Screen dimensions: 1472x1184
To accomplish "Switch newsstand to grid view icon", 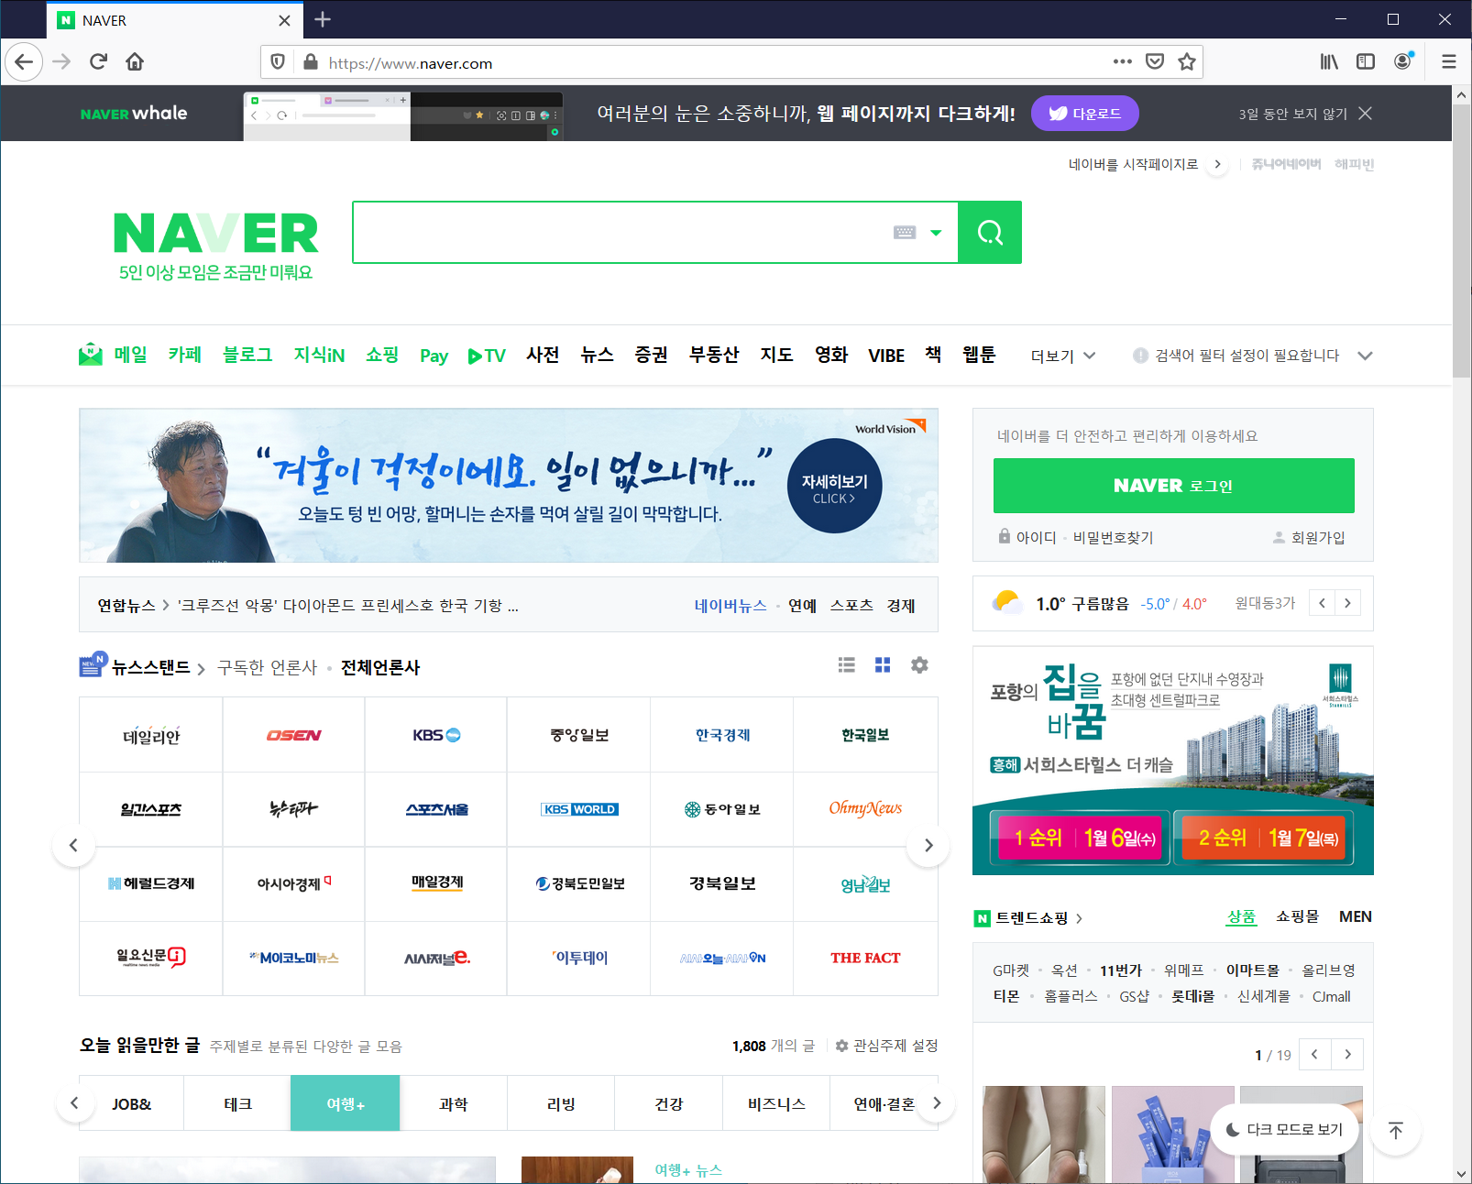I will [883, 665].
